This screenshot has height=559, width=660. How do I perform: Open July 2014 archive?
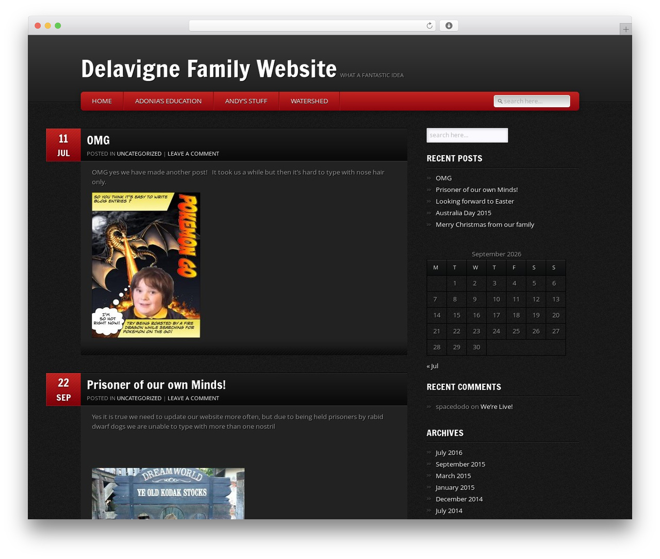449,511
